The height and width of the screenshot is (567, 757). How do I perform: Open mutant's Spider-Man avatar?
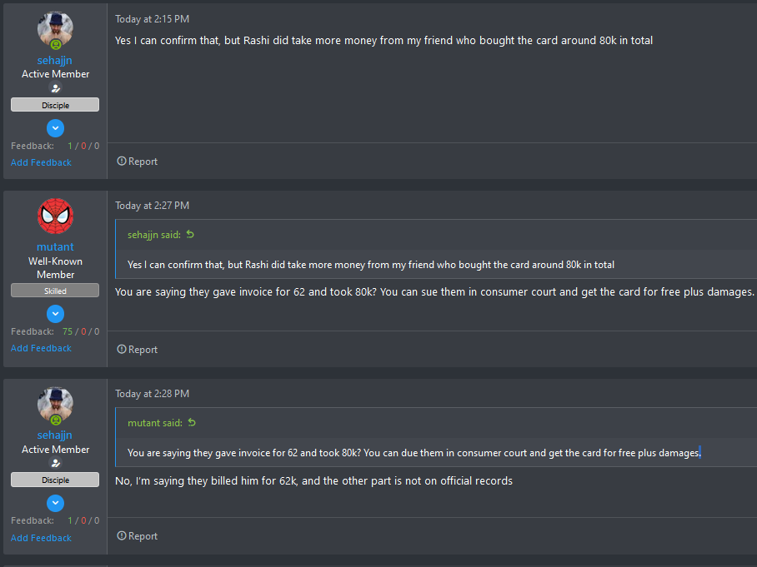(x=55, y=216)
